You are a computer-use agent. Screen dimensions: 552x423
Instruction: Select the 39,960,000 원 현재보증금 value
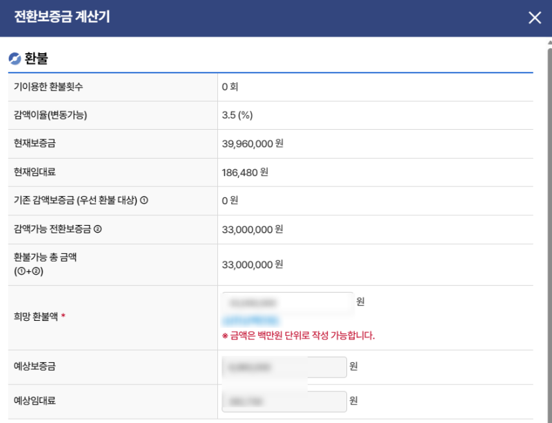(x=253, y=144)
